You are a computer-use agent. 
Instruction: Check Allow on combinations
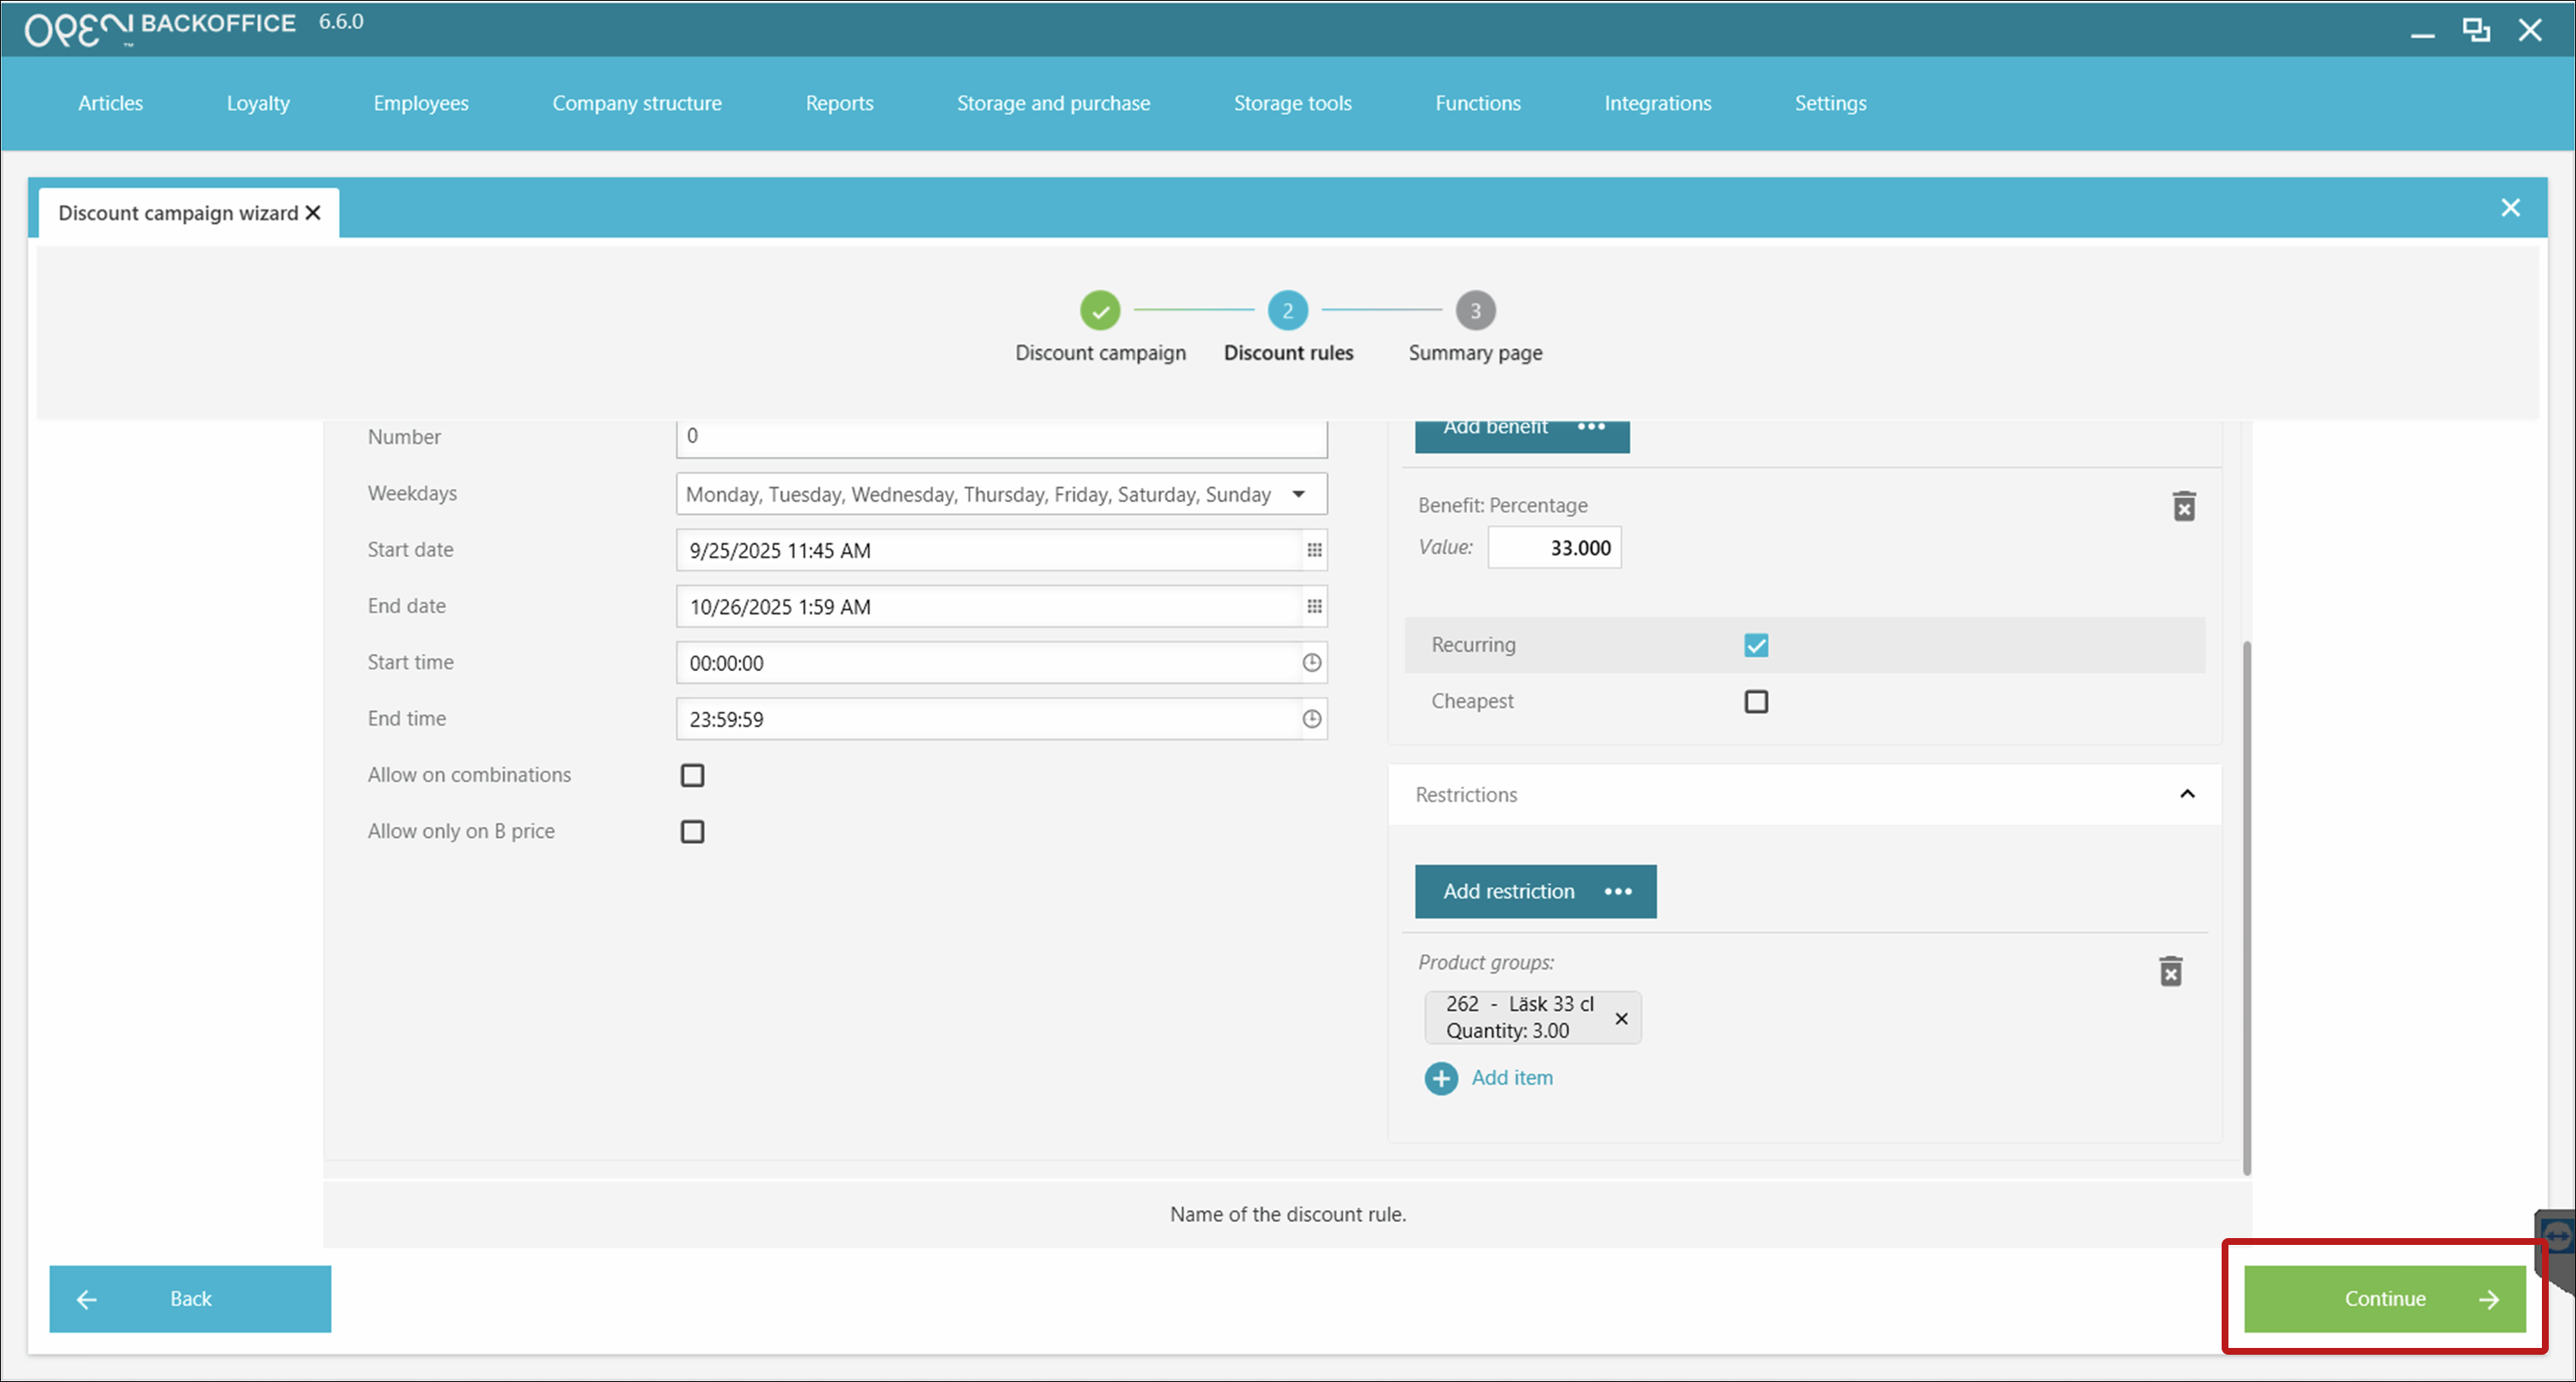[x=692, y=776]
